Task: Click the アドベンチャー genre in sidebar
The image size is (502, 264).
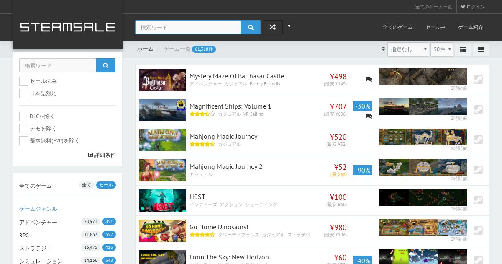Action: tap(38, 222)
